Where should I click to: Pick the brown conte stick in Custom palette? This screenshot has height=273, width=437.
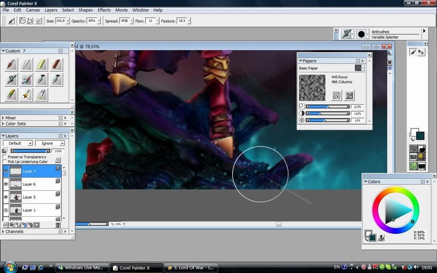click(56, 65)
